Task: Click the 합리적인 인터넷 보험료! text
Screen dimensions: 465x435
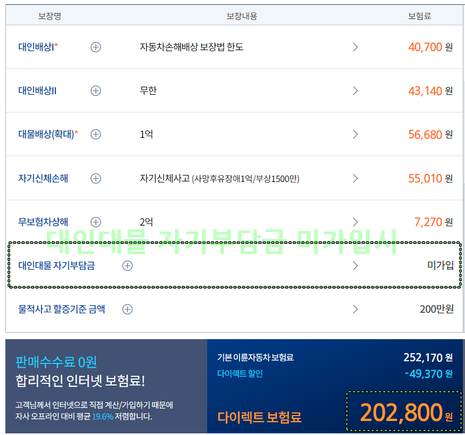Action: click(x=80, y=381)
